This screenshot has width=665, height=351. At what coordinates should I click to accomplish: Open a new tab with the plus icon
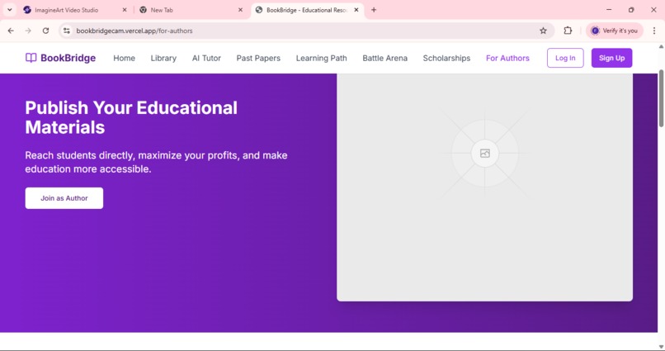[x=374, y=10]
